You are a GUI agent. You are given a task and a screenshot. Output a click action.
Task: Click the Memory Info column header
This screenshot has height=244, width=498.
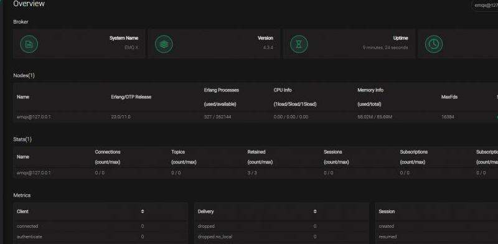370,97
